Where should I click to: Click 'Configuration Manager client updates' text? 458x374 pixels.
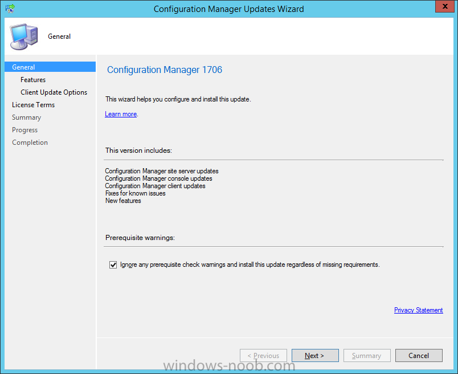point(155,186)
